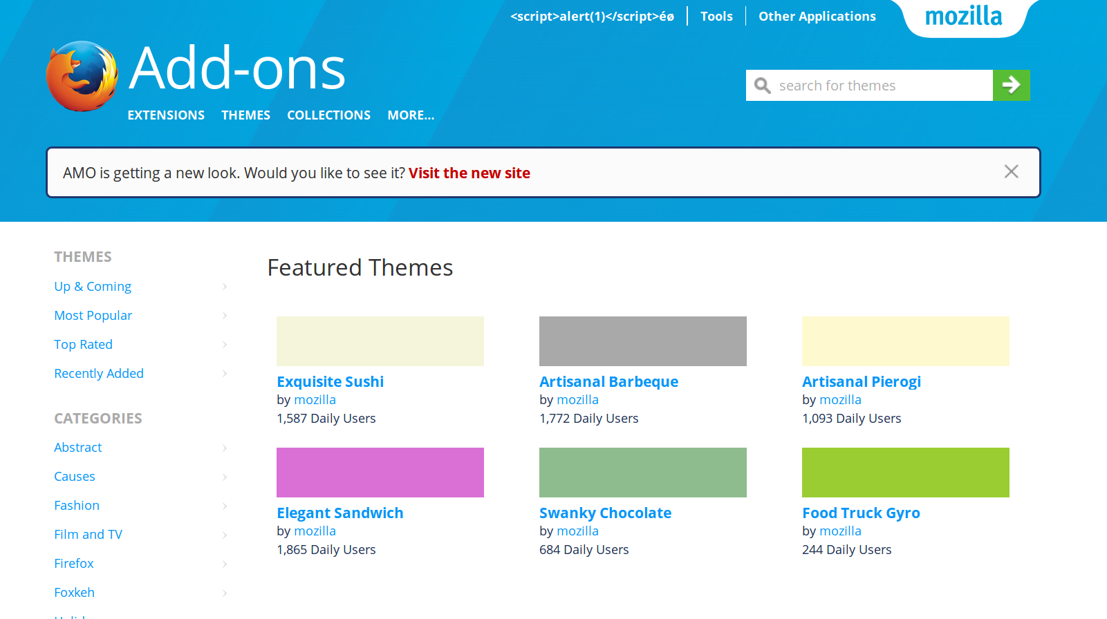Open the Extensions menu

166,115
